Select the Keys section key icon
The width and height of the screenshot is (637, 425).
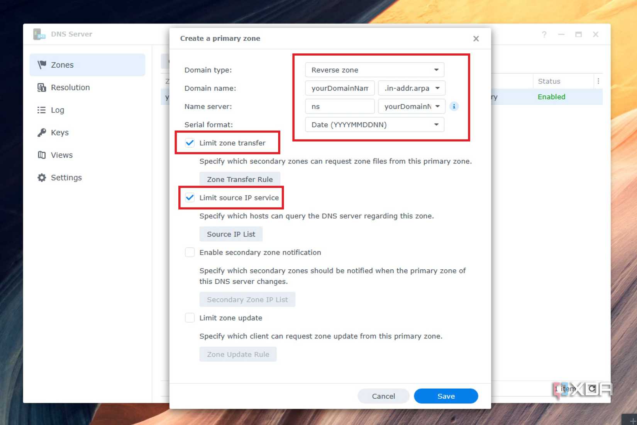coord(41,133)
